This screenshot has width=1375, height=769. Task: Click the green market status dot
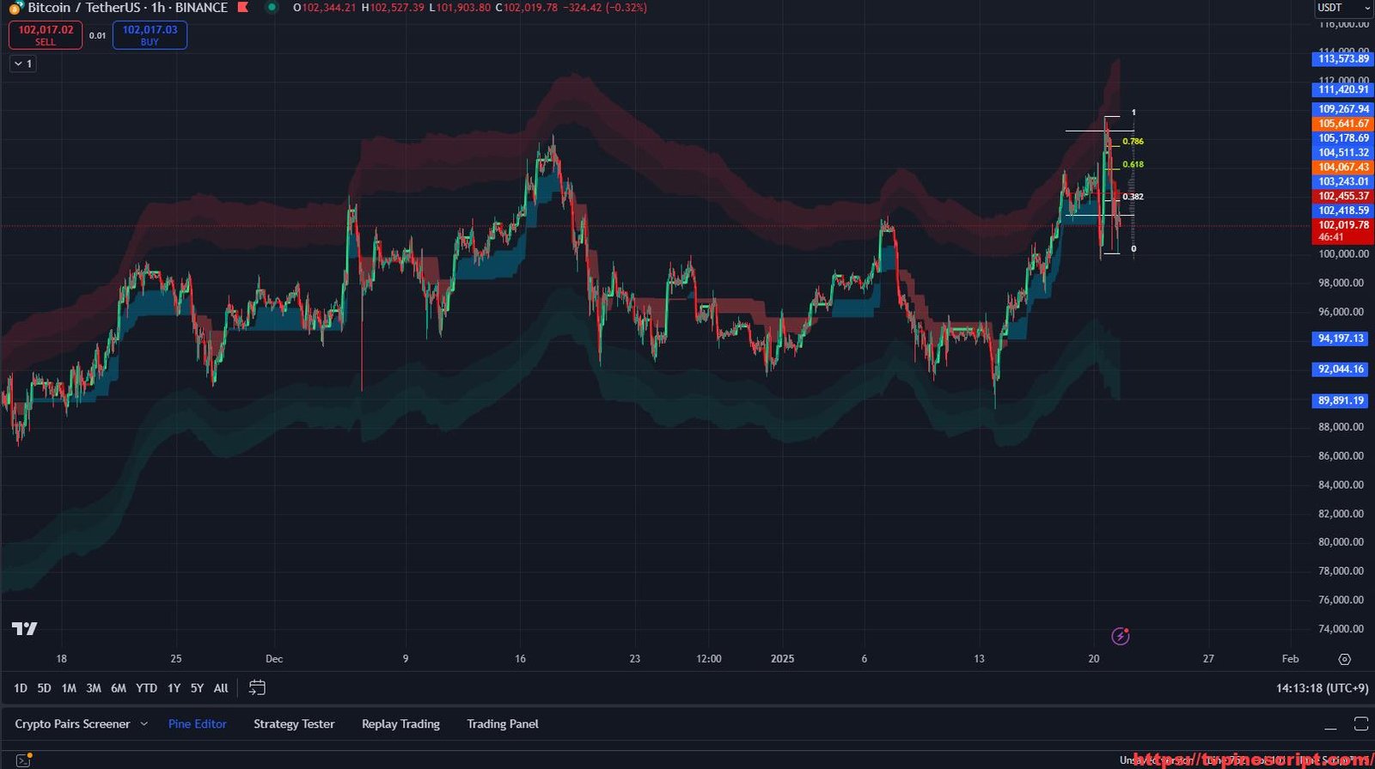(x=272, y=8)
